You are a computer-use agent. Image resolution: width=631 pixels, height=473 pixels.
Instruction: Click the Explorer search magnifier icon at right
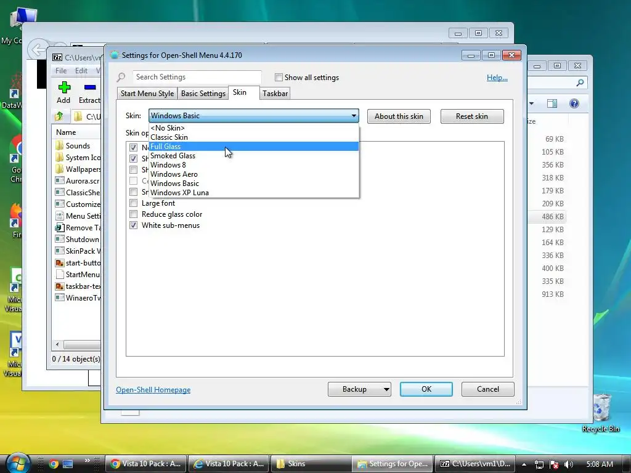pos(580,83)
